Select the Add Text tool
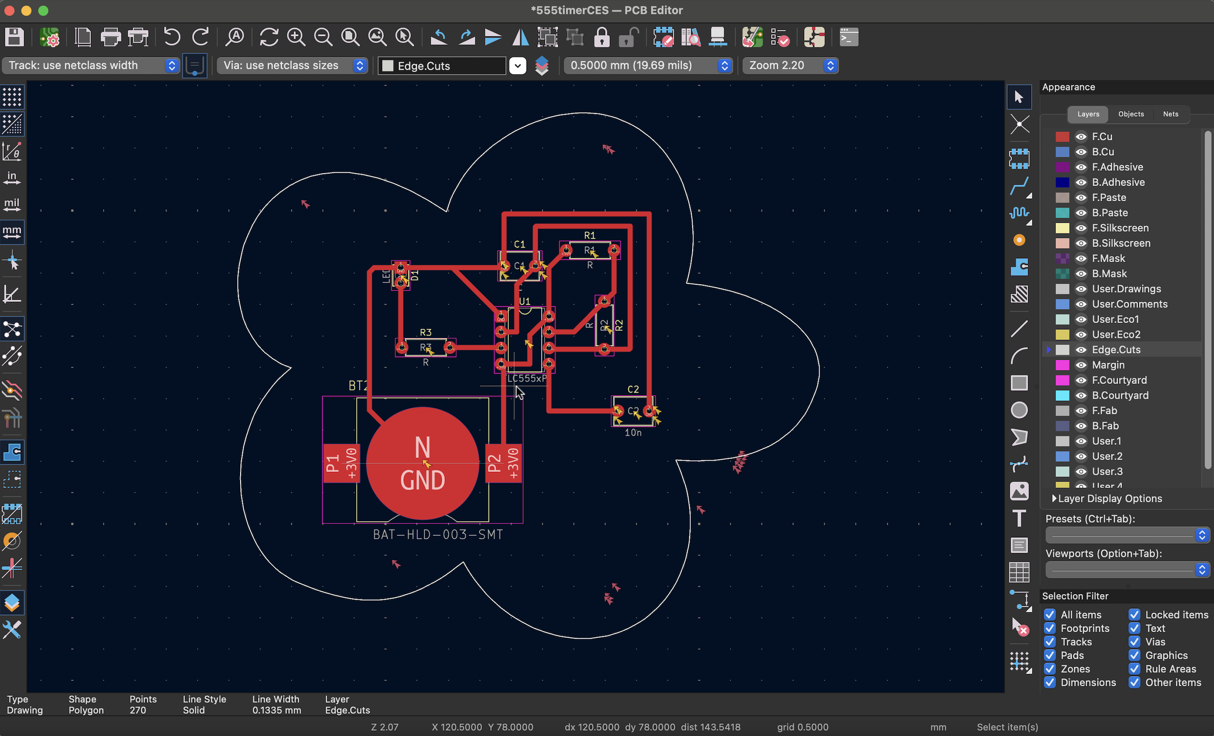Viewport: 1214px width, 736px height. pyautogui.click(x=1019, y=518)
